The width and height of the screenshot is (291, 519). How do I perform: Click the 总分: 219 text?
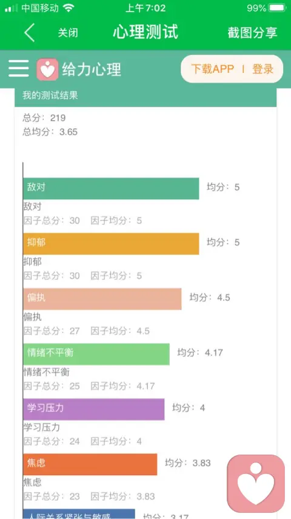click(x=44, y=118)
